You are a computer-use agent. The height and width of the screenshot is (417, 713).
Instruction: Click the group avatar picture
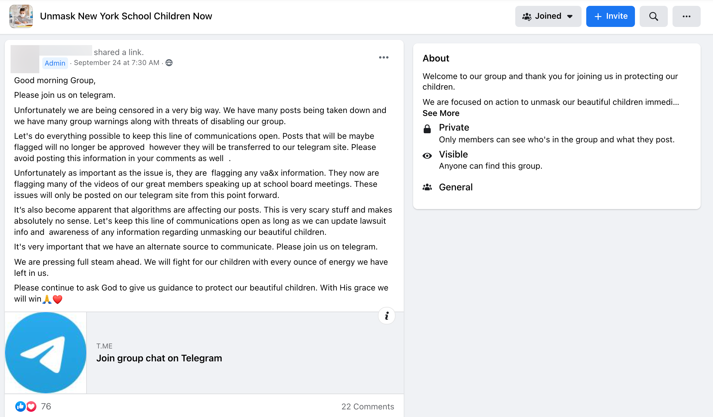[21, 16]
